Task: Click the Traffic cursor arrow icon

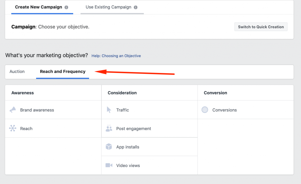Action: (109, 110)
